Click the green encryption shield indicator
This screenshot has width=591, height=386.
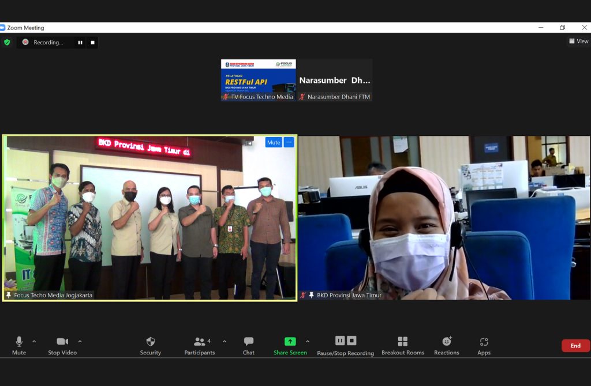(7, 42)
